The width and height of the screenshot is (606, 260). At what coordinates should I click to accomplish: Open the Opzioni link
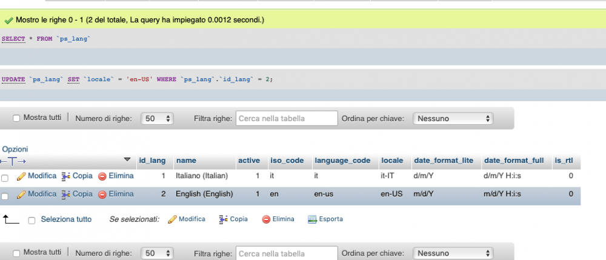(x=15, y=149)
